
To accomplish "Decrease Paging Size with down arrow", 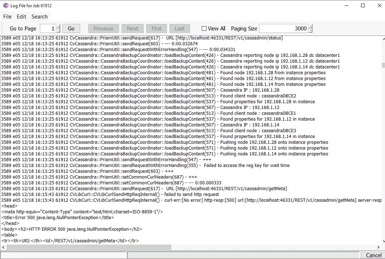I will click(311, 31).
